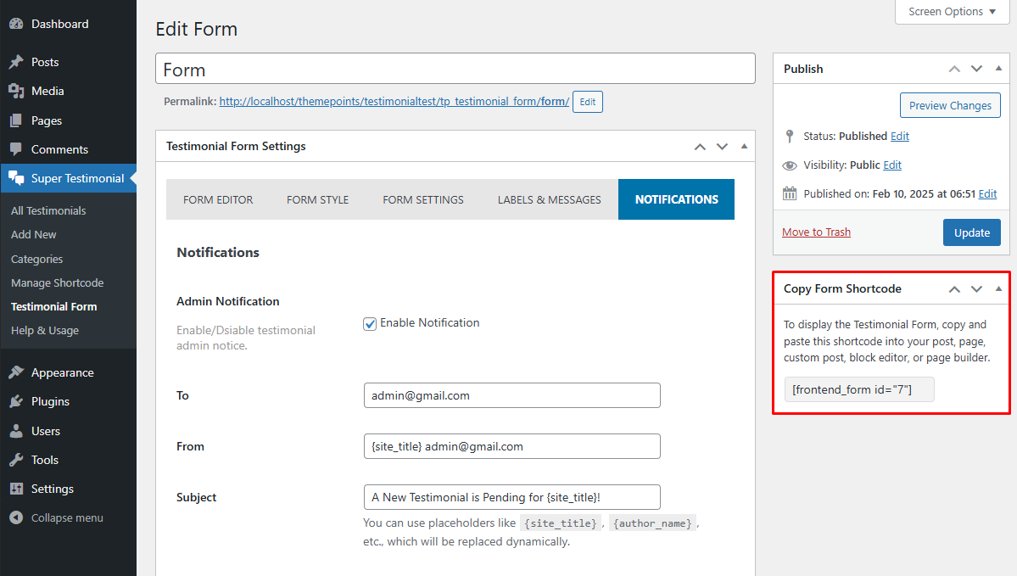
Task: Click the Appearance paintbrush icon
Action: [x=16, y=372]
